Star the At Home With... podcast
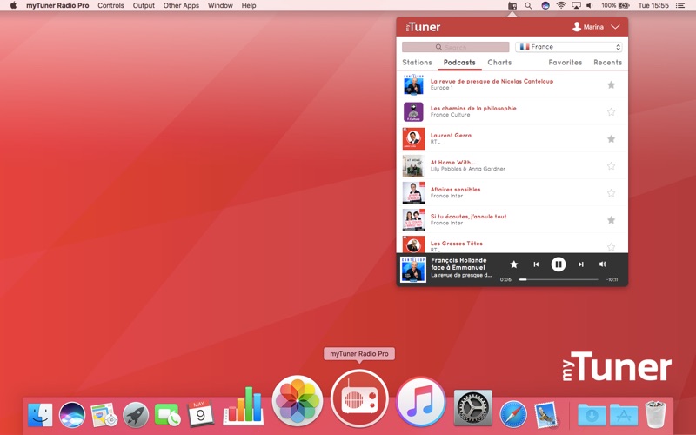This screenshot has width=696, height=435. [x=612, y=166]
